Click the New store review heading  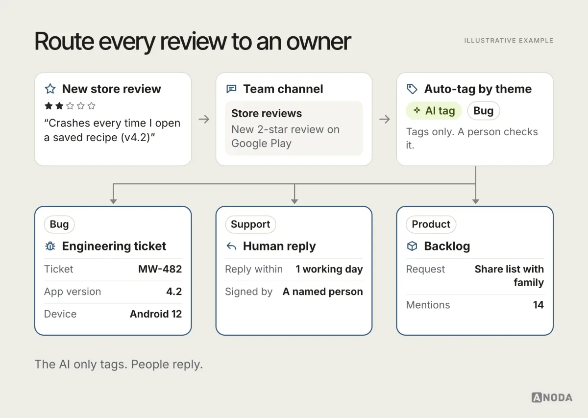(111, 89)
